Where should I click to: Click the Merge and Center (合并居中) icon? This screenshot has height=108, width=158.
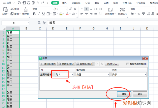(x=110, y=9)
